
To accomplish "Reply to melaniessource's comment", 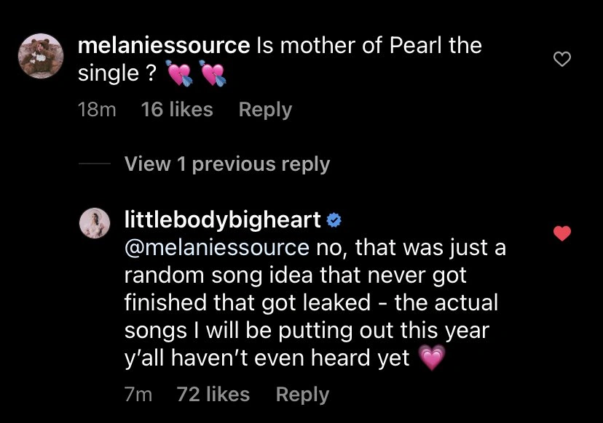I will click(x=265, y=110).
